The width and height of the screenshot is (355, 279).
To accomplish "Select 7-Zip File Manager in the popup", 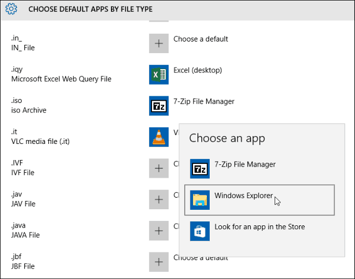I will point(260,168).
